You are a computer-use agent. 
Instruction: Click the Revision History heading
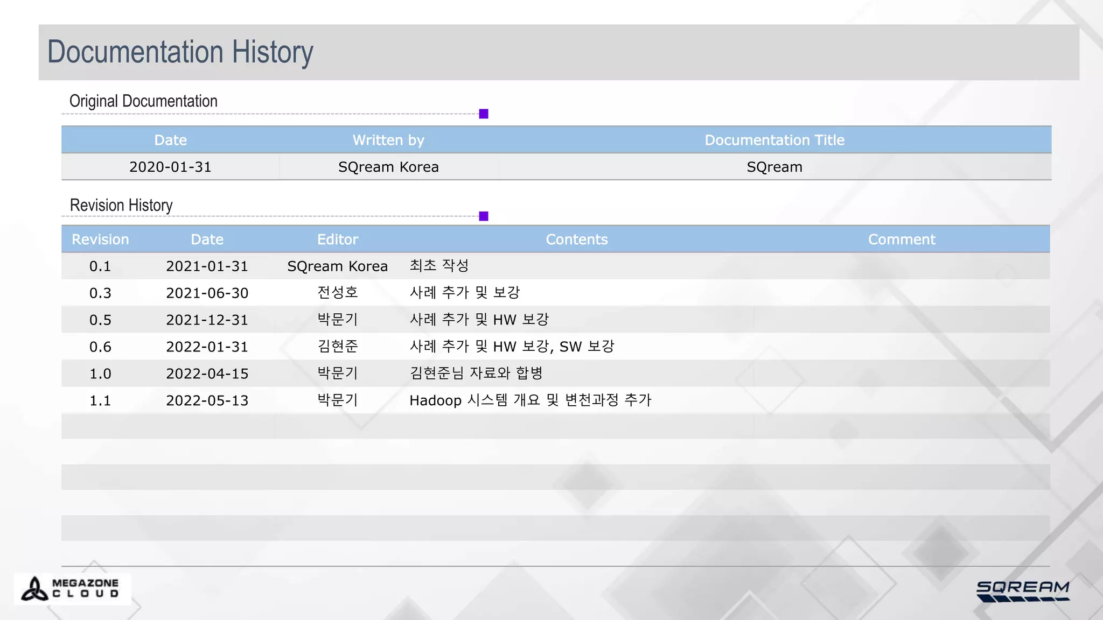[121, 205]
